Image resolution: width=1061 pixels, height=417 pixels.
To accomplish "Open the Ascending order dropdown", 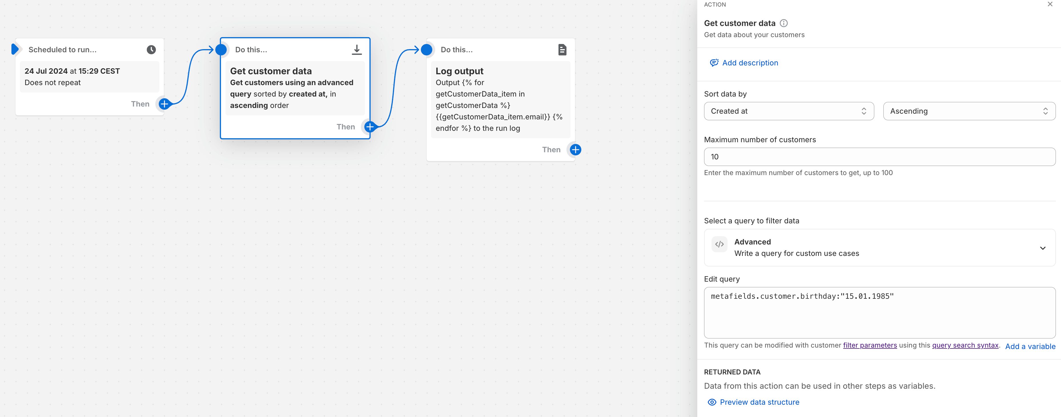I will click(969, 111).
